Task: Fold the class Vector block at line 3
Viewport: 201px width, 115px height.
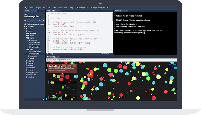Action: pos(50,18)
